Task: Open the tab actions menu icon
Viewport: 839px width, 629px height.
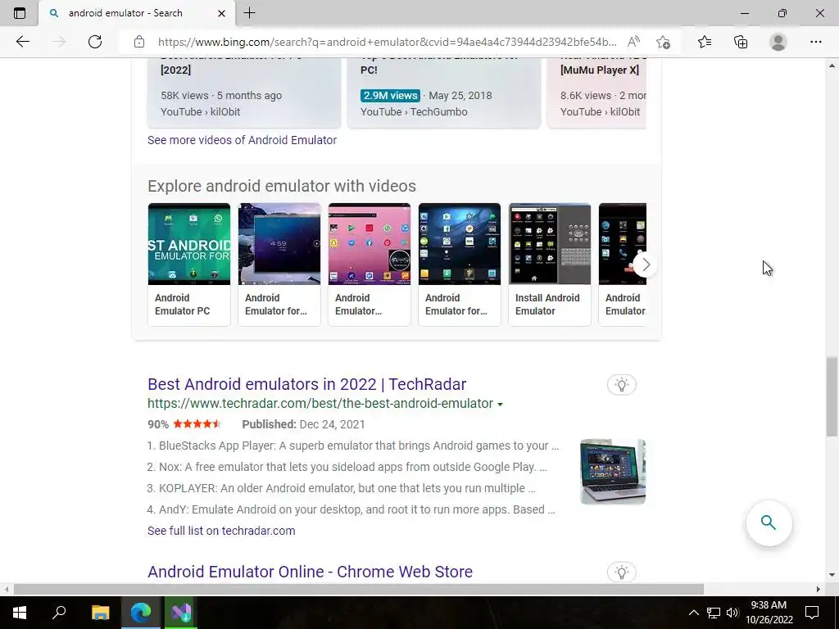Action: click(x=20, y=13)
